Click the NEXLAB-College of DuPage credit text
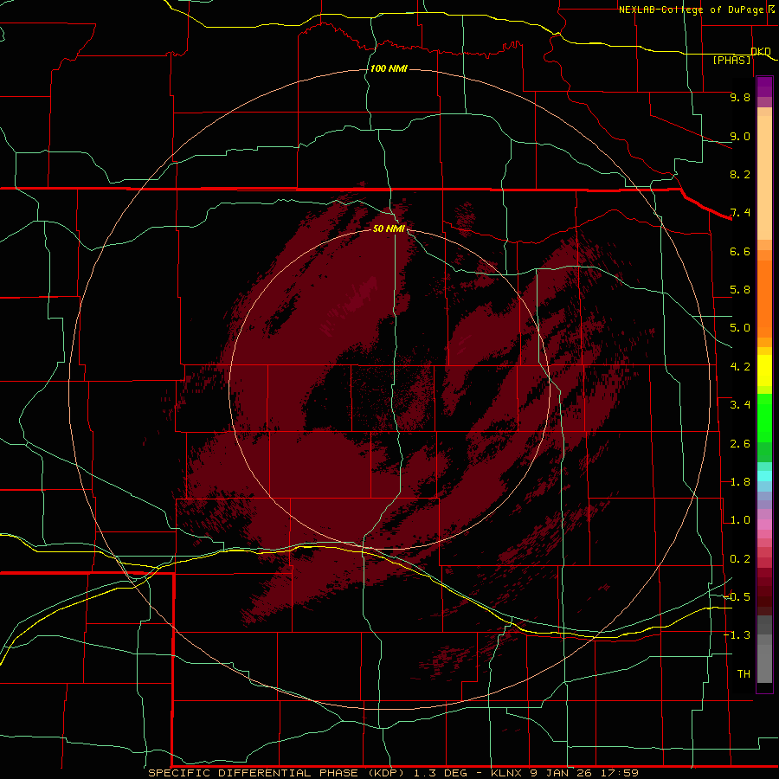 point(692,10)
